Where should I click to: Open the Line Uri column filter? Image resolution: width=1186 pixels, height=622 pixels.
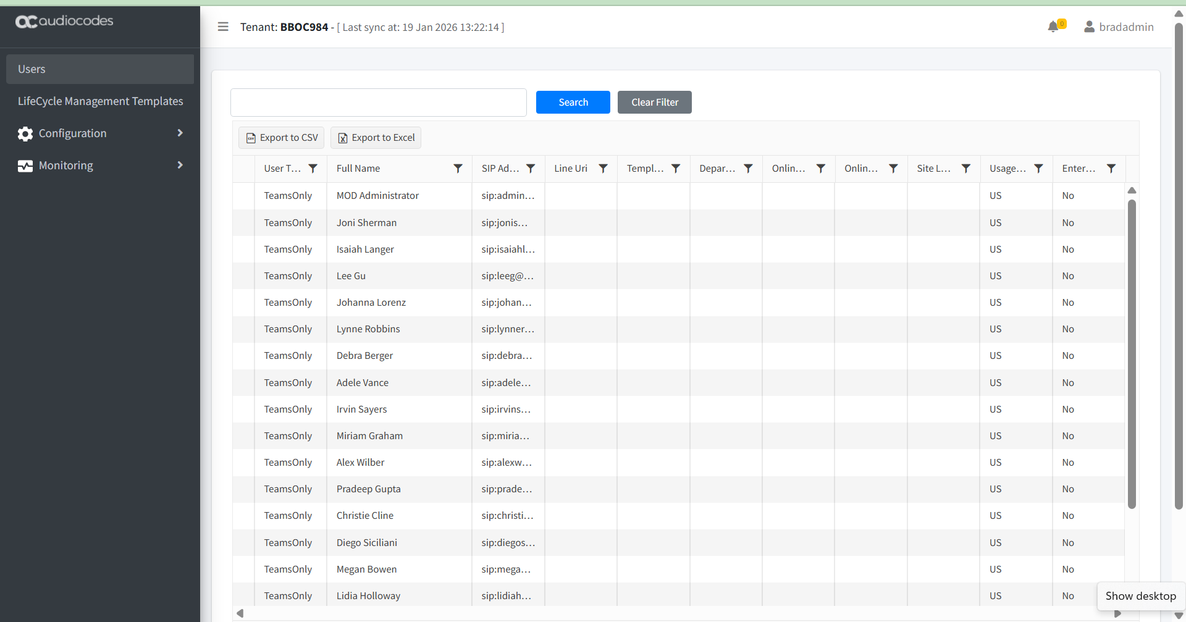[603, 169]
